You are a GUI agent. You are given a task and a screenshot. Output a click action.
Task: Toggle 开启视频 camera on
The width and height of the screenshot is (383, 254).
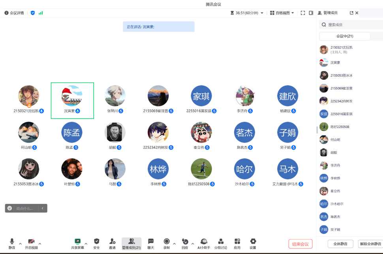pos(31,241)
